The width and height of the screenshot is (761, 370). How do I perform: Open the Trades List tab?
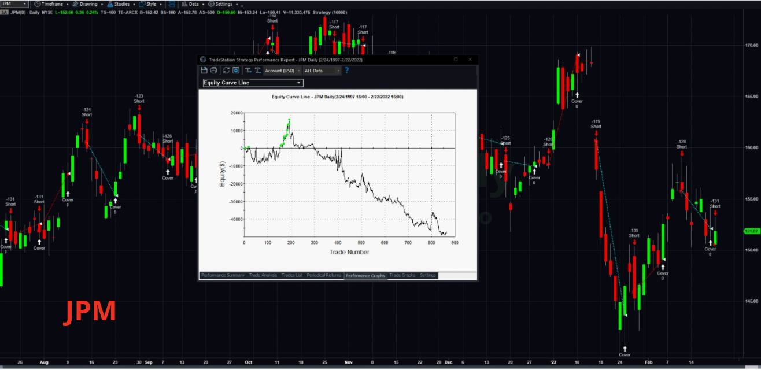tap(292, 276)
